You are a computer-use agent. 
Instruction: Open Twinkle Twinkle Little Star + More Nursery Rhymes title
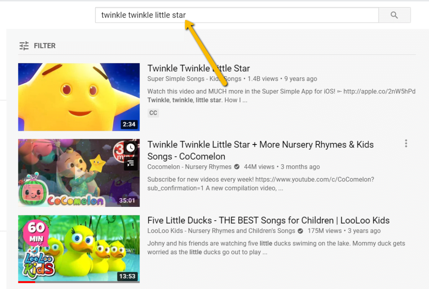(261, 150)
